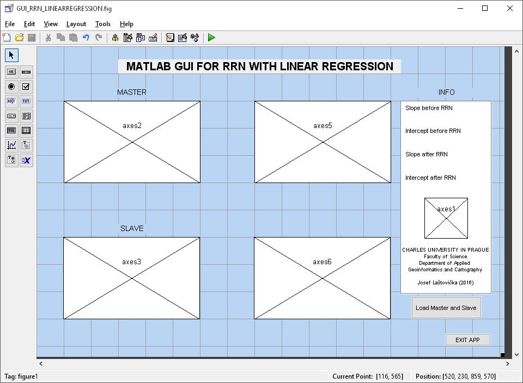This screenshot has height=383, width=523.
Task: Click the vertical scrollbar down arrow
Action: (x=516, y=354)
